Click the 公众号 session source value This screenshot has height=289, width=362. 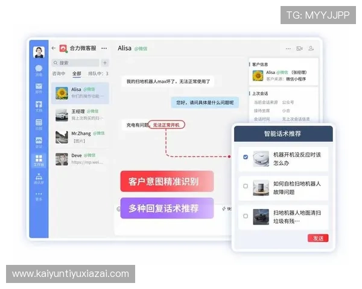(x=288, y=102)
